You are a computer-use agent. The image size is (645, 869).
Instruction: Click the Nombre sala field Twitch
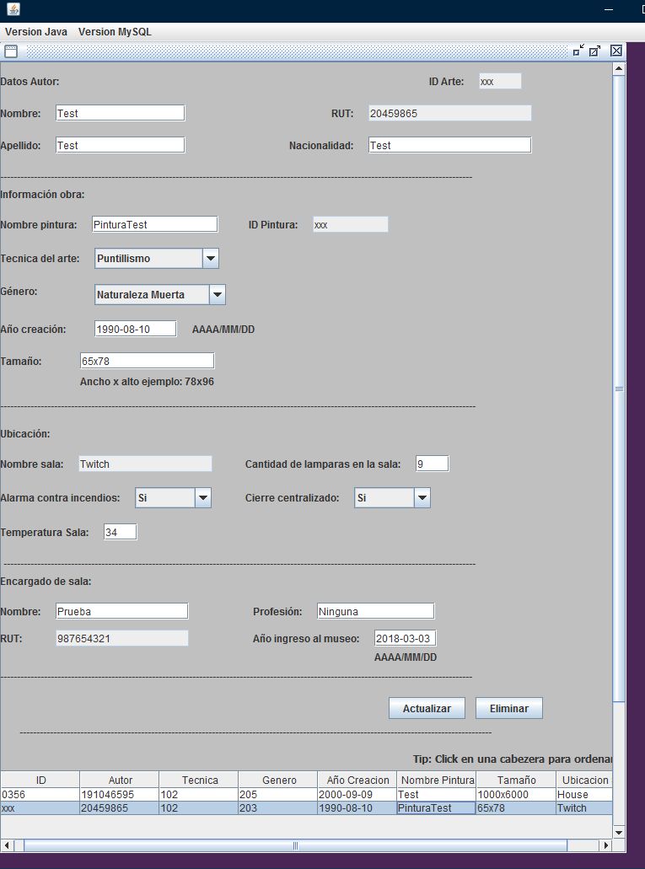(x=145, y=464)
